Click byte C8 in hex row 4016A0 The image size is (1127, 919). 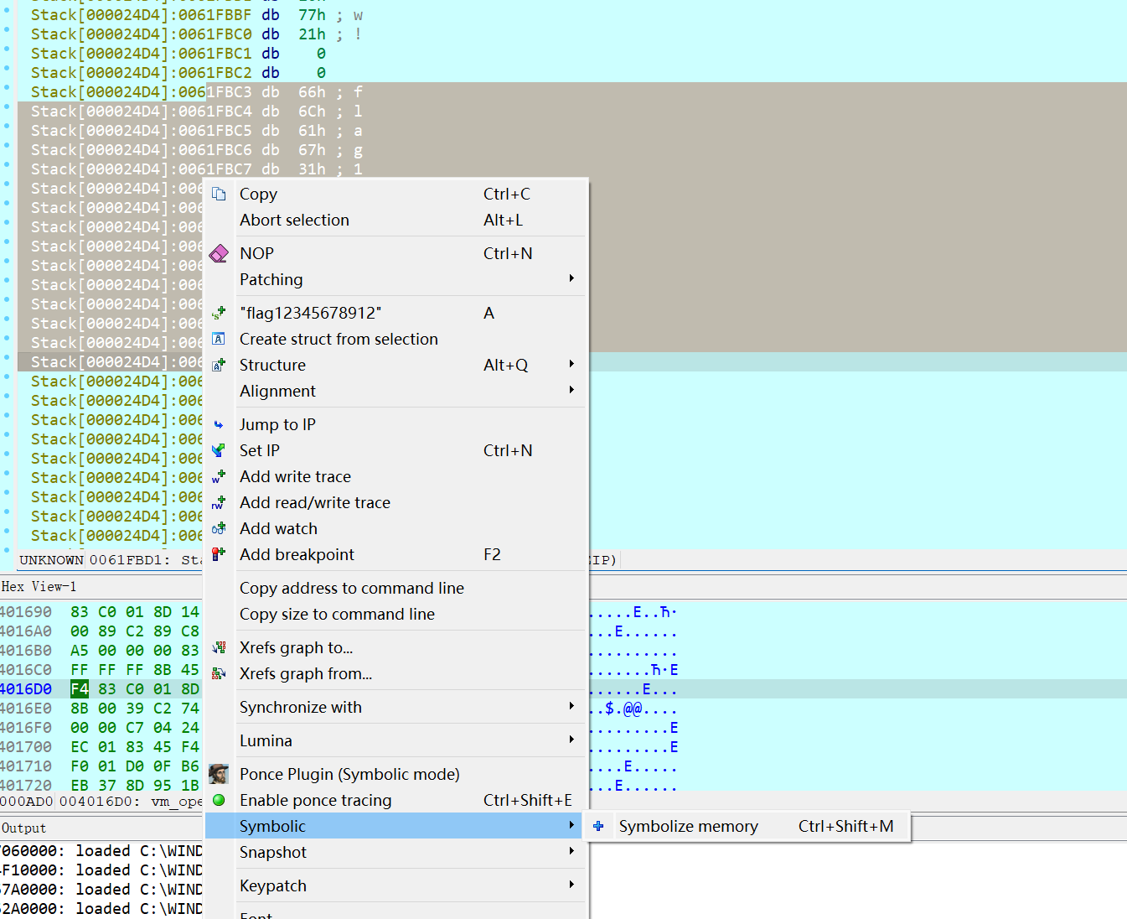coord(190,631)
